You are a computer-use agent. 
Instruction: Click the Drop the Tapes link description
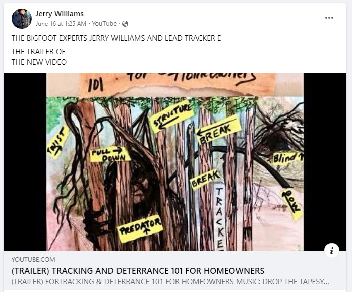tap(170, 282)
